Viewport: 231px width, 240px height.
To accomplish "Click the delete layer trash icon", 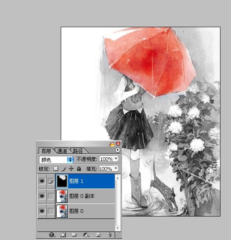I will tap(109, 235).
